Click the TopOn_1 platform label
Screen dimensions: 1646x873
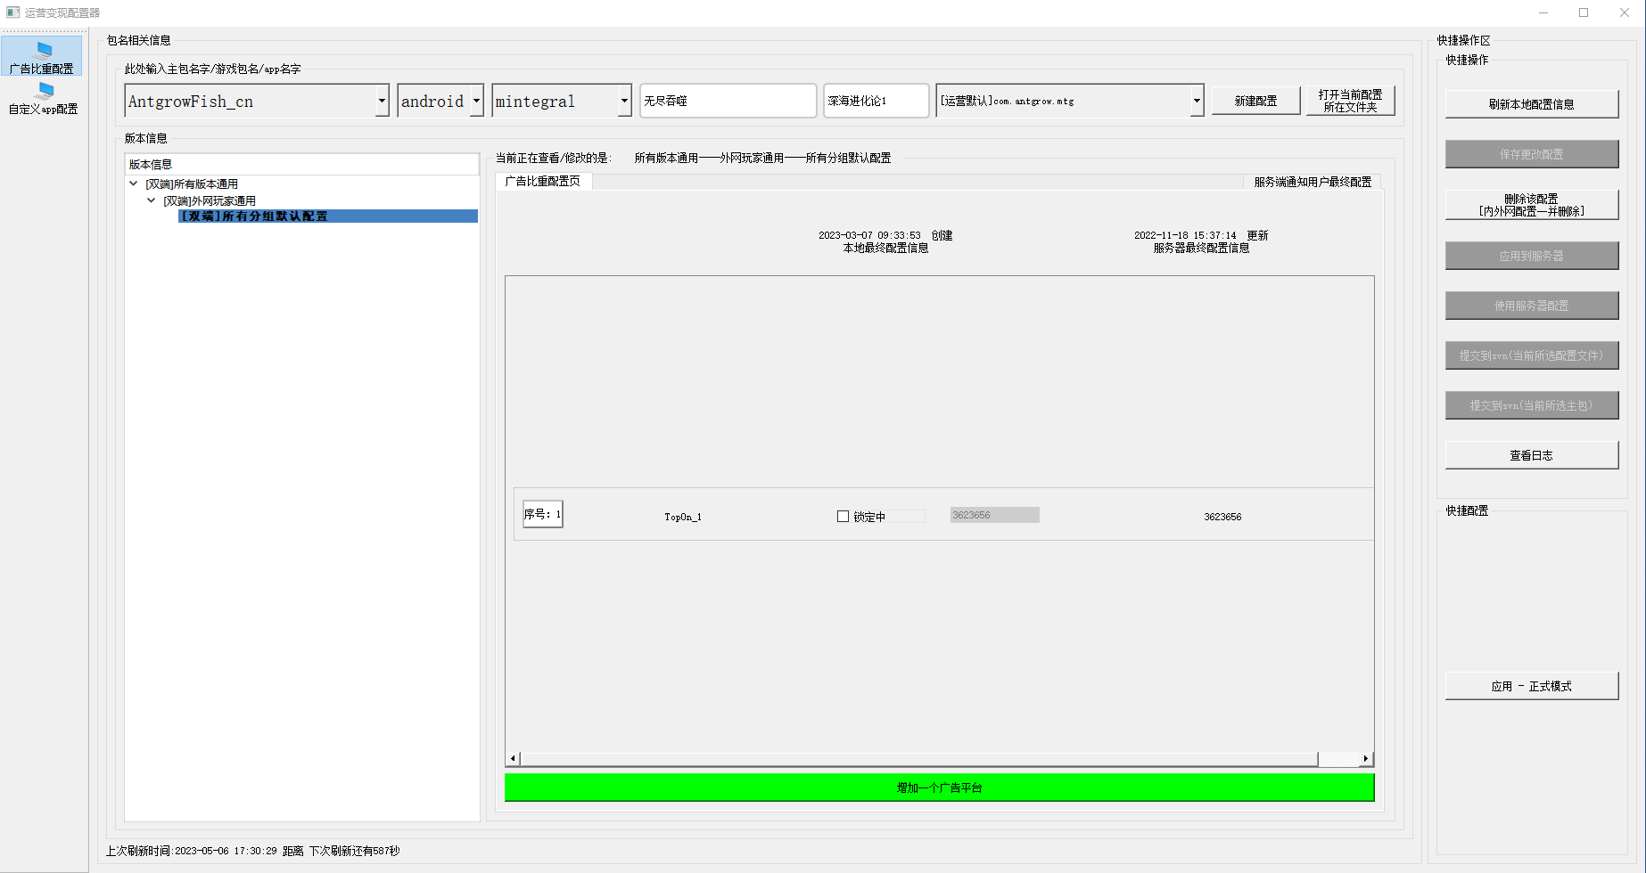coord(683,517)
